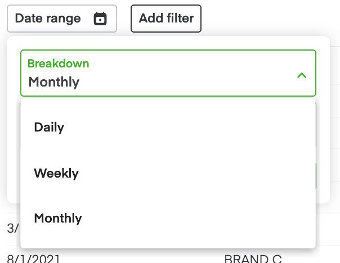Select Daily from the Breakdown list
Screen dimensions: 340x263
[50, 127]
